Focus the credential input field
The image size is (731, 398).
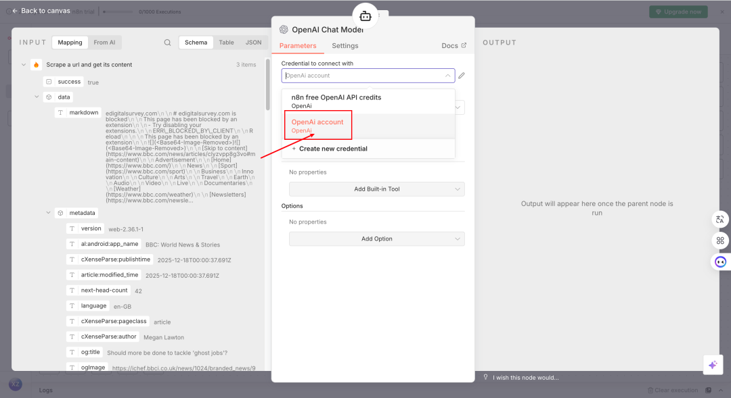[368, 76]
